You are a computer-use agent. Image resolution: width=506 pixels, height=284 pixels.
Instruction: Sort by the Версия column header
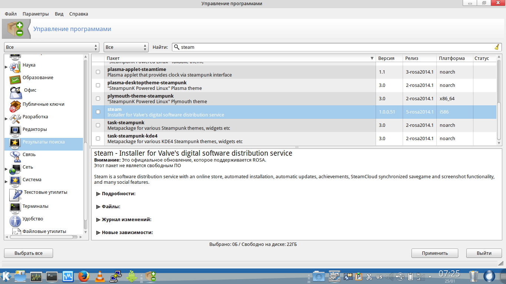tap(389, 58)
